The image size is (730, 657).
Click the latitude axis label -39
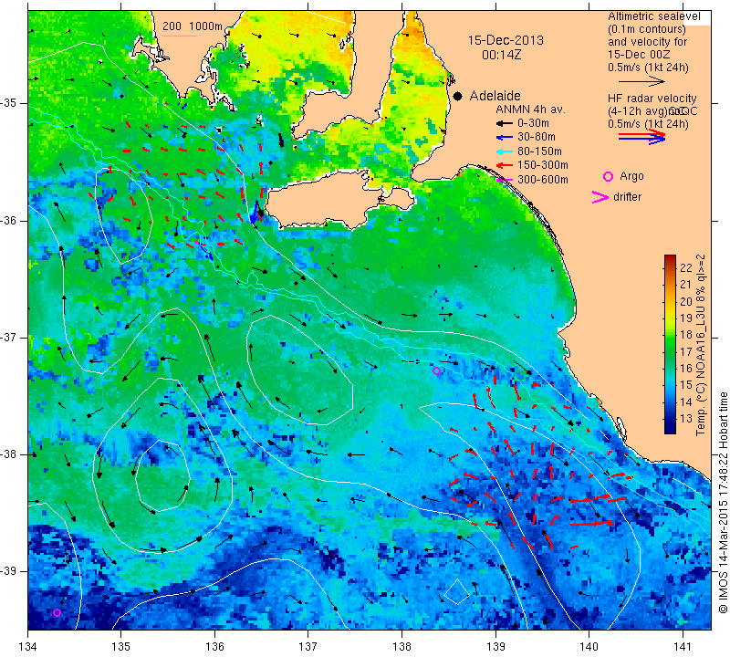click(9, 571)
